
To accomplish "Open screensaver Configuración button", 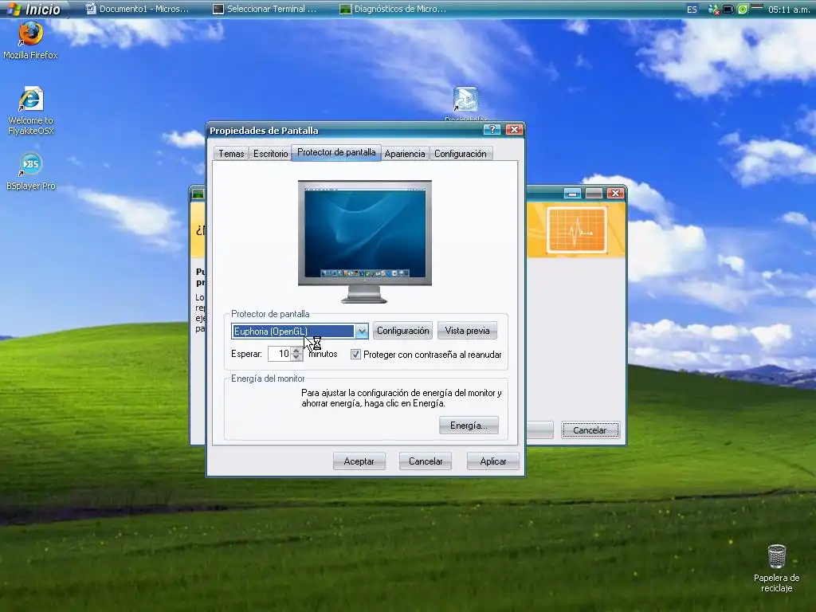I will [402, 331].
